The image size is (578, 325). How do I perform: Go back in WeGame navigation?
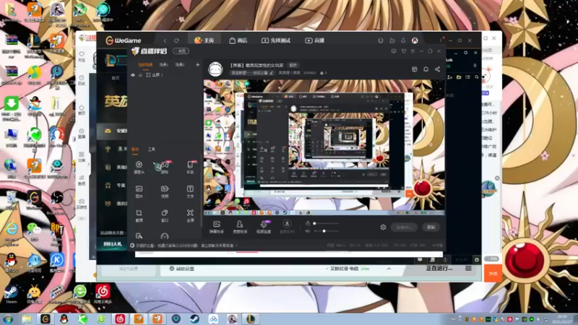pos(165,40)
